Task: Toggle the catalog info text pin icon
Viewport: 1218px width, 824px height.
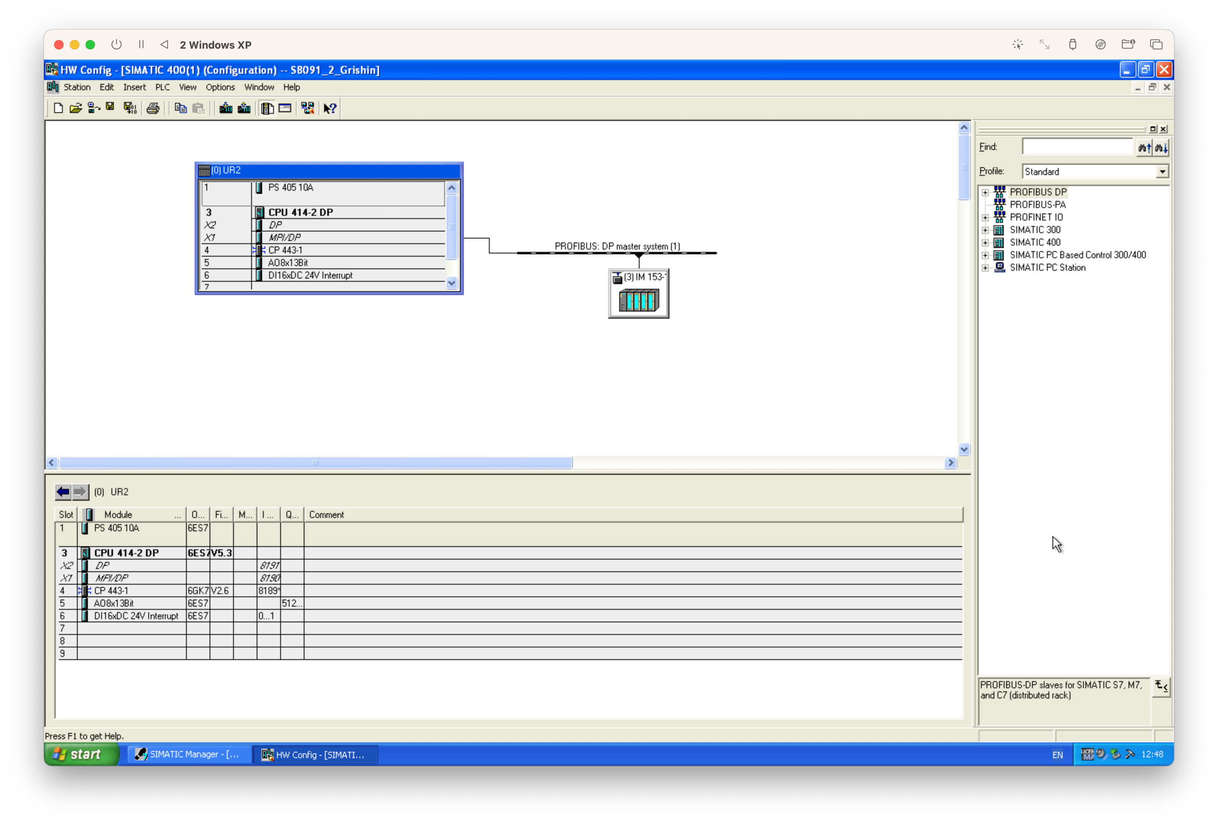Action: [1161, 687]
